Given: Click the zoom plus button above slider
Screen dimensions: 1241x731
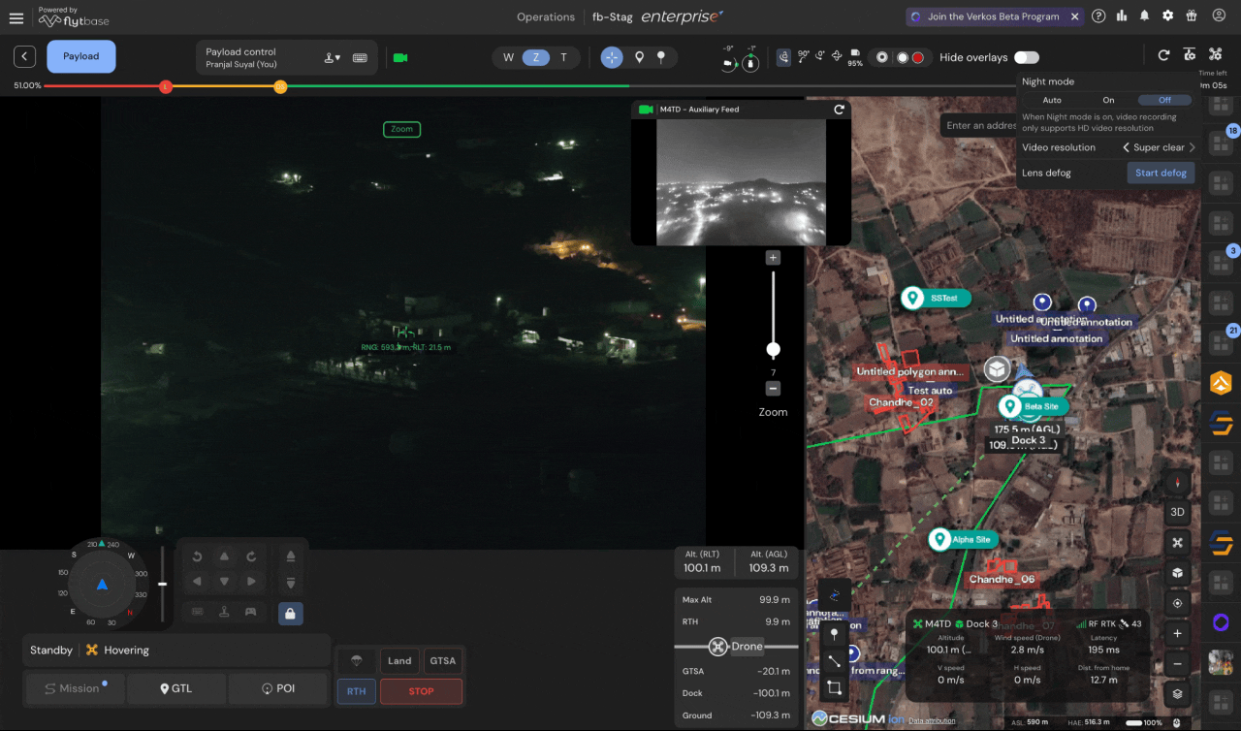Looking at the screenshot, I should (773, 258).
